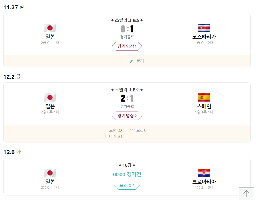The width and height of the screenshot is (256, 202).
Task: Click the Japan flag in the Costa Rica match
Action: pyautogui.click(x=50, y=27)
